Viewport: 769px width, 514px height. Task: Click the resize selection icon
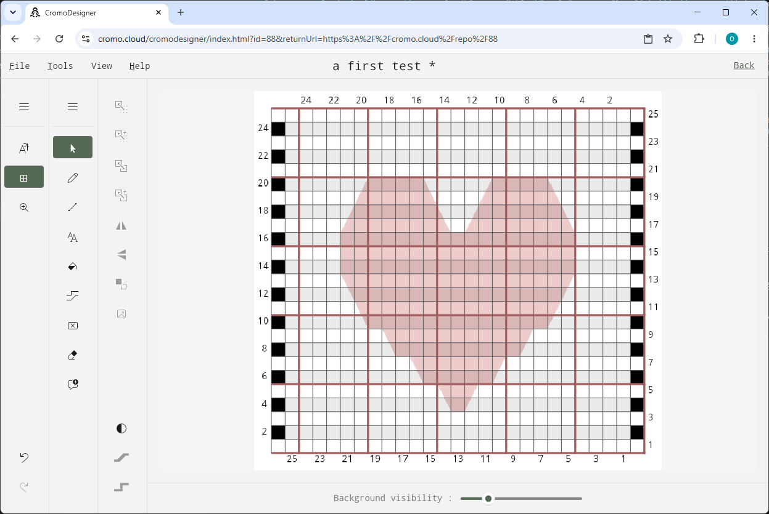click(121, 166)
